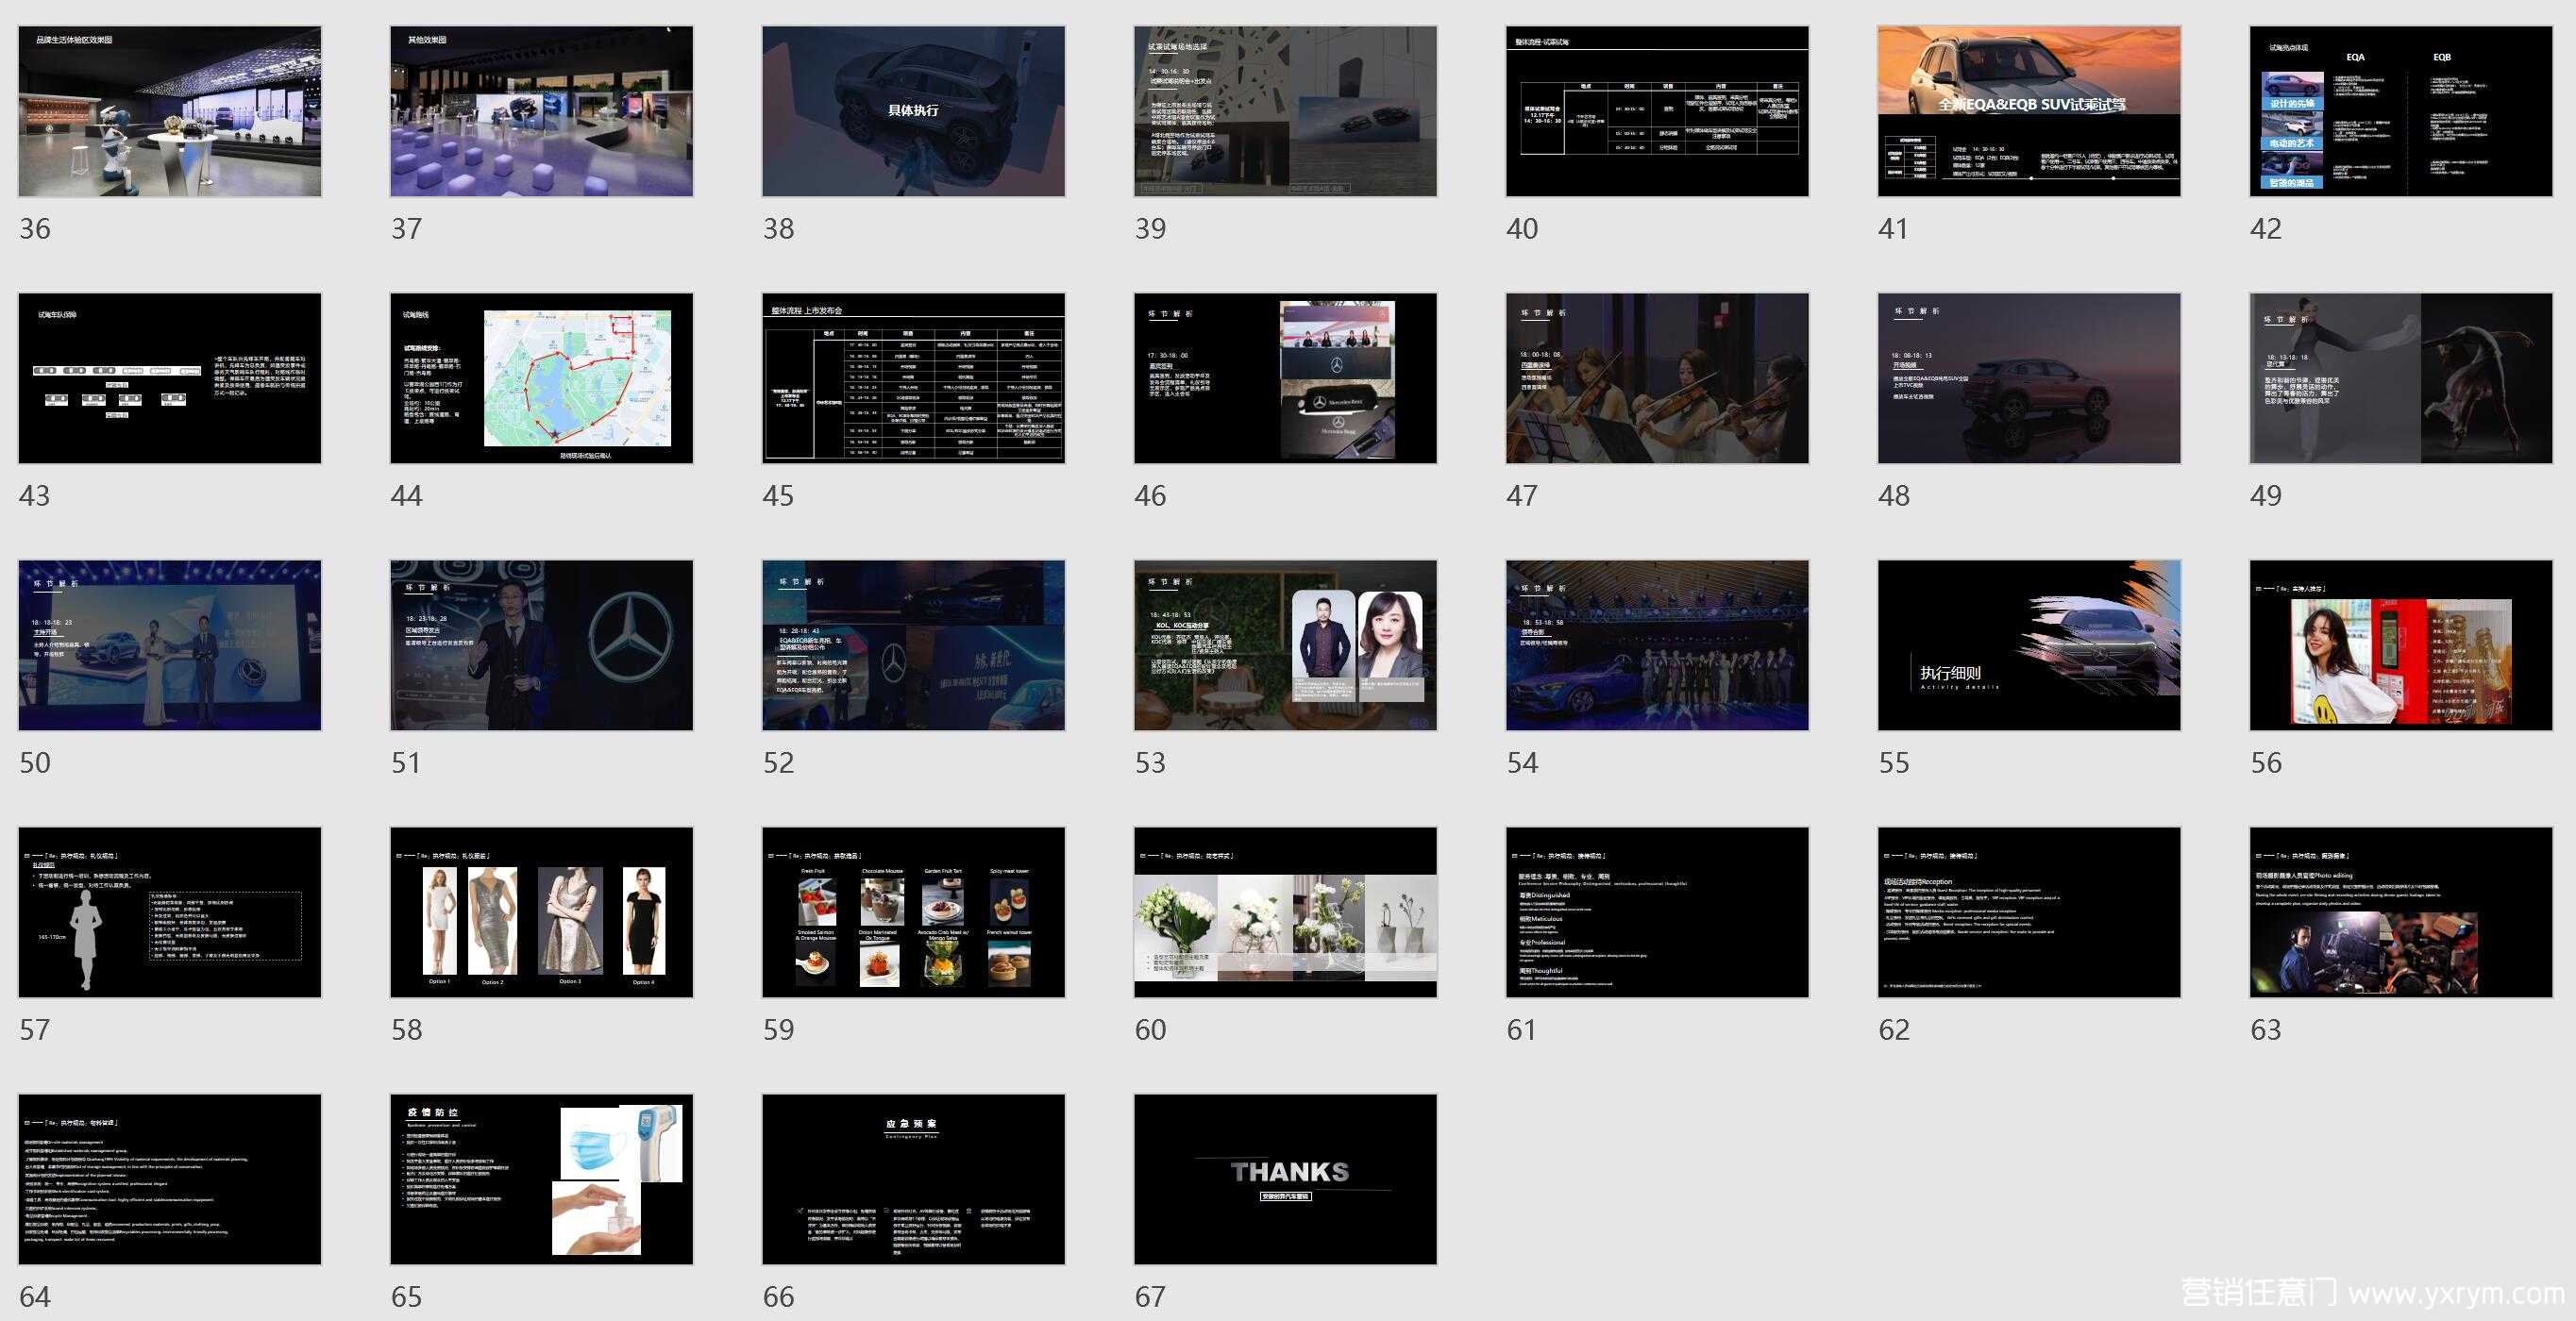Select slide 45 launch event flow table thumbnail
The height and width of the screenshot is (1321, 2576).
tap(914, 377)
